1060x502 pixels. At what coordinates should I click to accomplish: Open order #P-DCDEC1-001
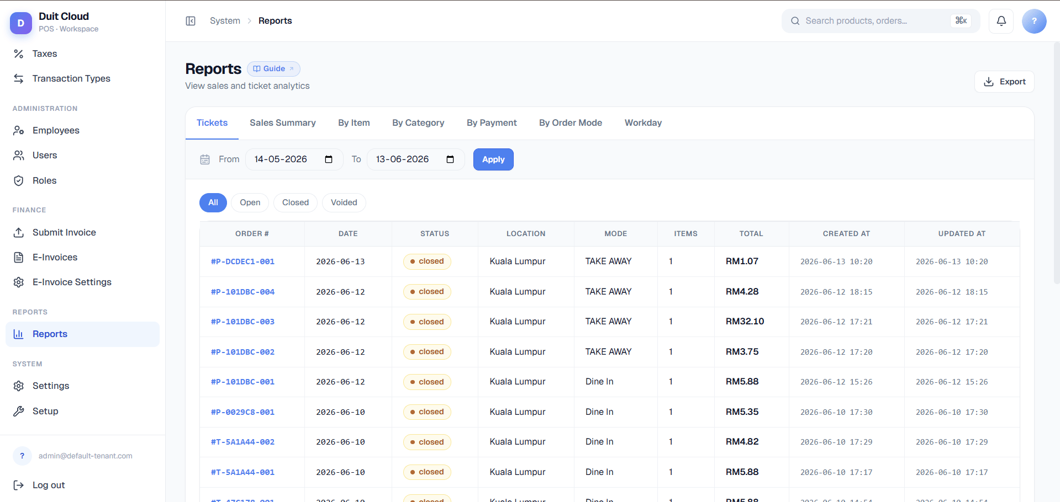point(242,261)
